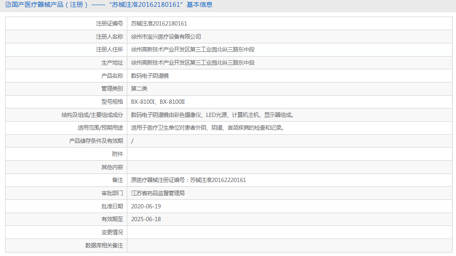Select the 管理类别 value 第二类

tap(138, 88)
